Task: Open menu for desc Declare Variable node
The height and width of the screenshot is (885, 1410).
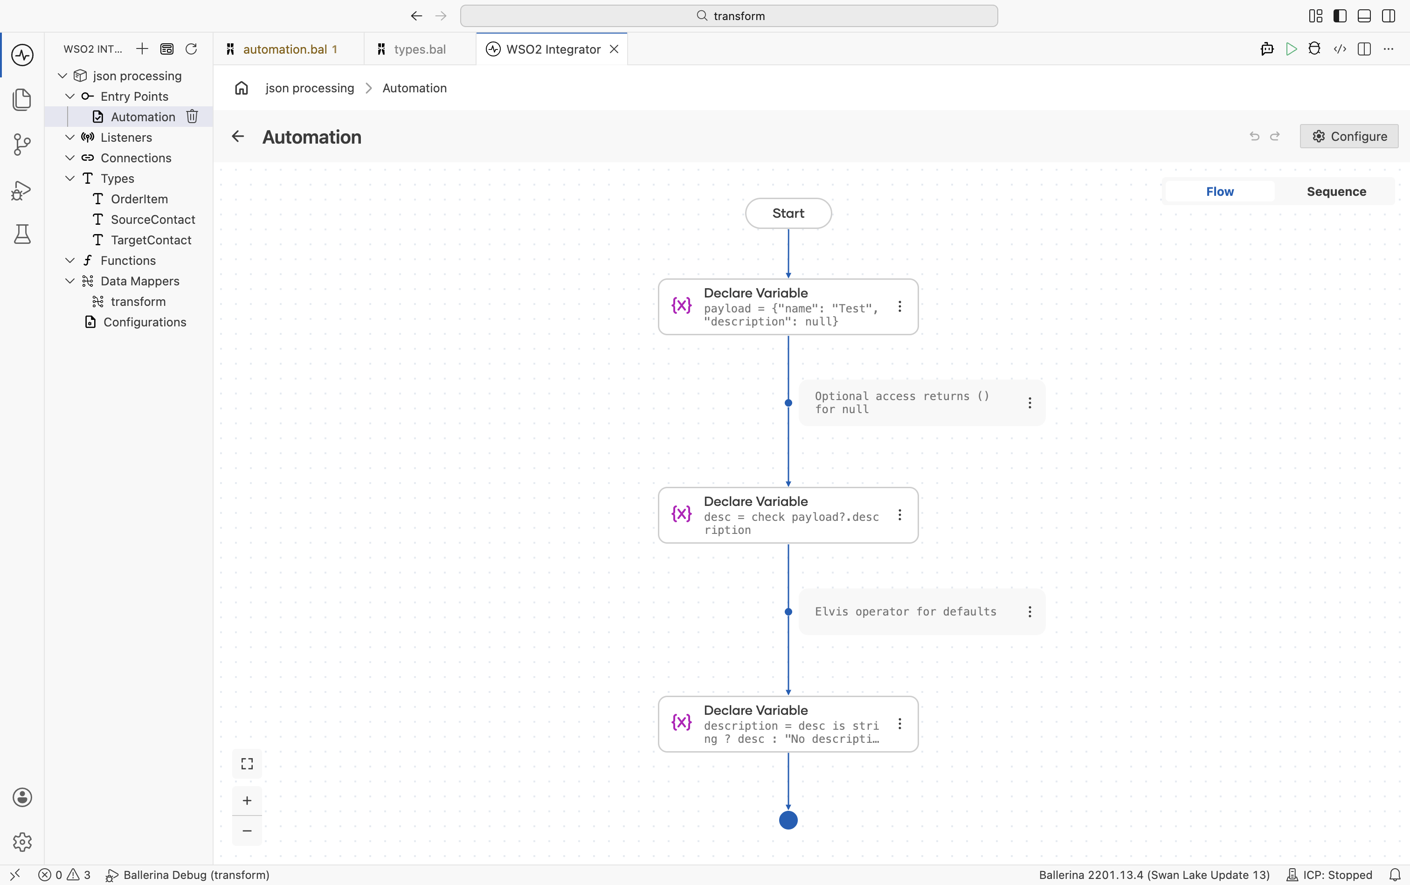Action: (899, 514)
